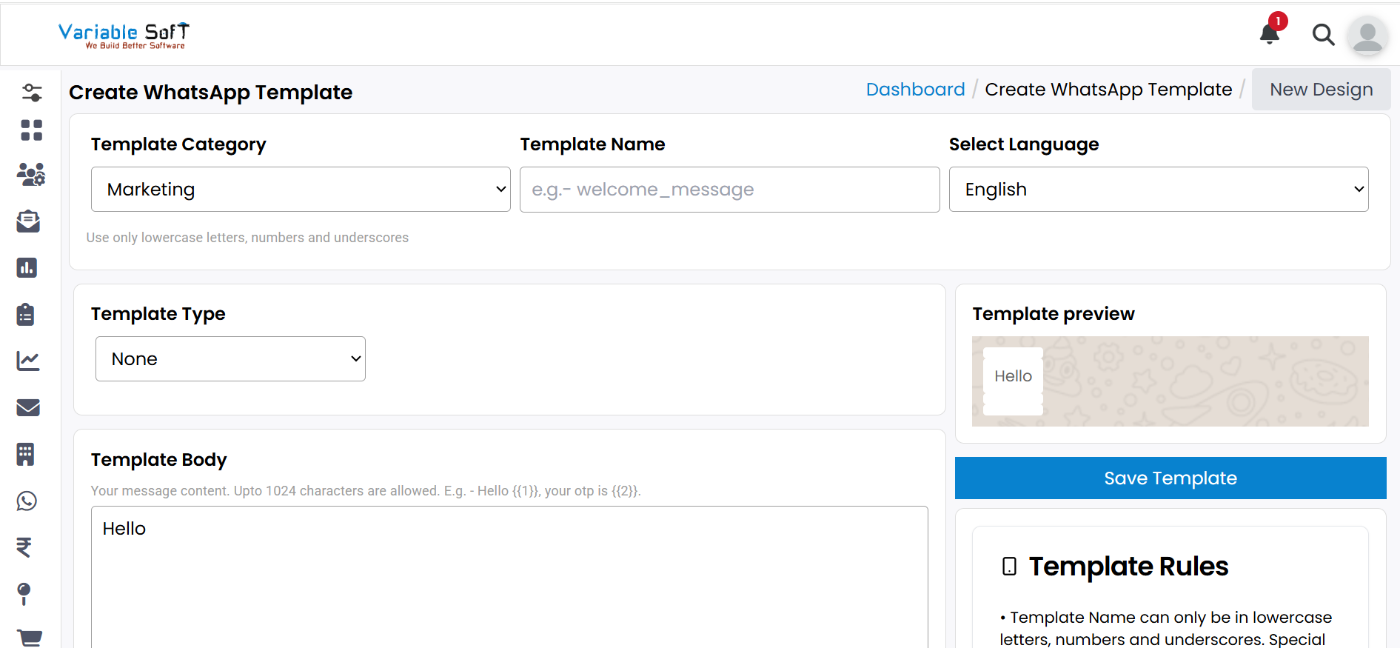The height and width of the screenshot is (648, 1400).
Task: Open the closed envelope mail sidebar icon
Action: [x=28, y=407]
